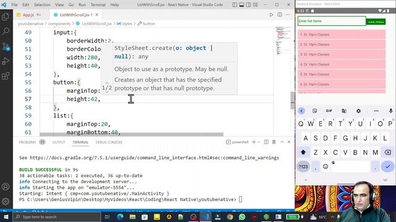This screenshot has height=222, width=396.
Task: Open the Explorer view in the activity bar
Action: (x=6, y=17)
